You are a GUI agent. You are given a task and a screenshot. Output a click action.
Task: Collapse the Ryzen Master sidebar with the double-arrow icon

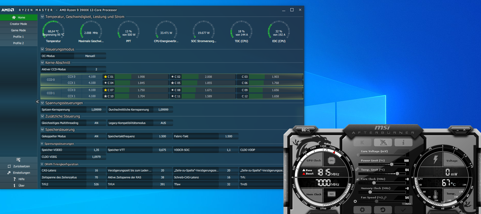point(37,102)
